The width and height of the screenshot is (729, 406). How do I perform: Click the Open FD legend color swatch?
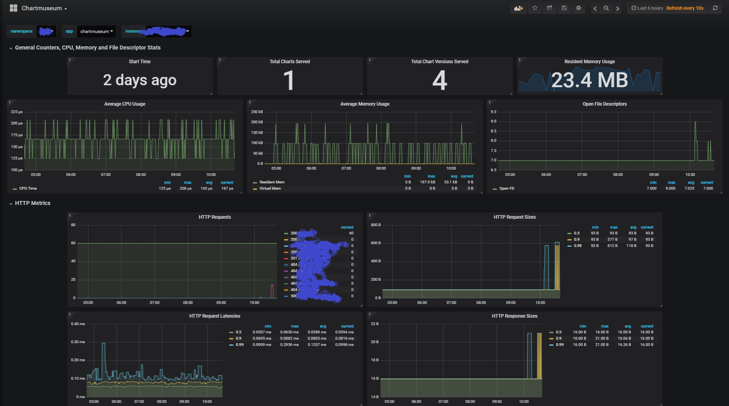coord(495,189)
